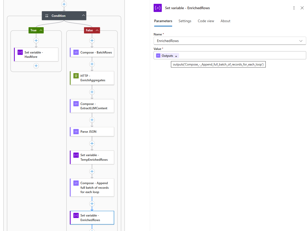This screenshot has width=308, height=231.
Task: Add a step between Parse JSON and TempEnrichedRows
Action: click(x=92, y=143)
